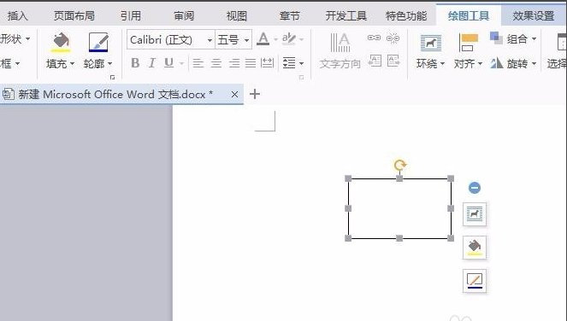Click the Text Direction (文字方向) button
Image resolution: width=567 pixels, height=321 pixels.
click(x=340, y=50)
